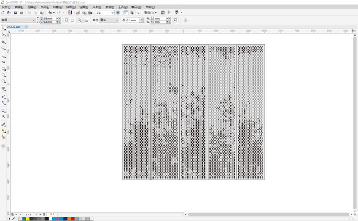The height and width of the screenshot is (221, 358).
Task: Click the Paste icon in the standard toolbar
Action: pyautogui.click(x=42, y=12)
